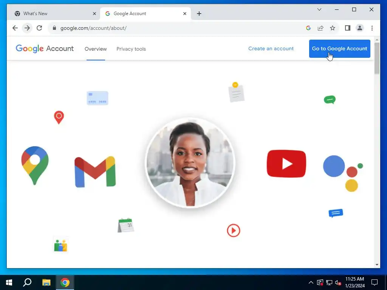Reload the current page
The height and width of the screenshot is (290, 387).
tap(39, 28)
